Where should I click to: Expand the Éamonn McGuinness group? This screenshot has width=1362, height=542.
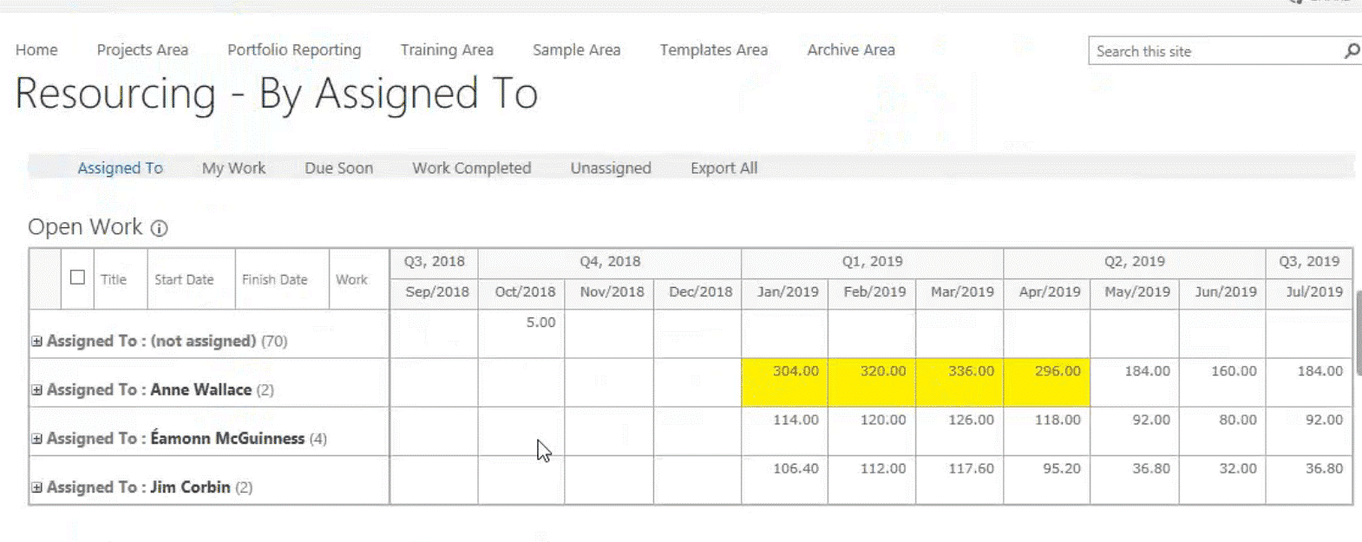pos(36,439)
